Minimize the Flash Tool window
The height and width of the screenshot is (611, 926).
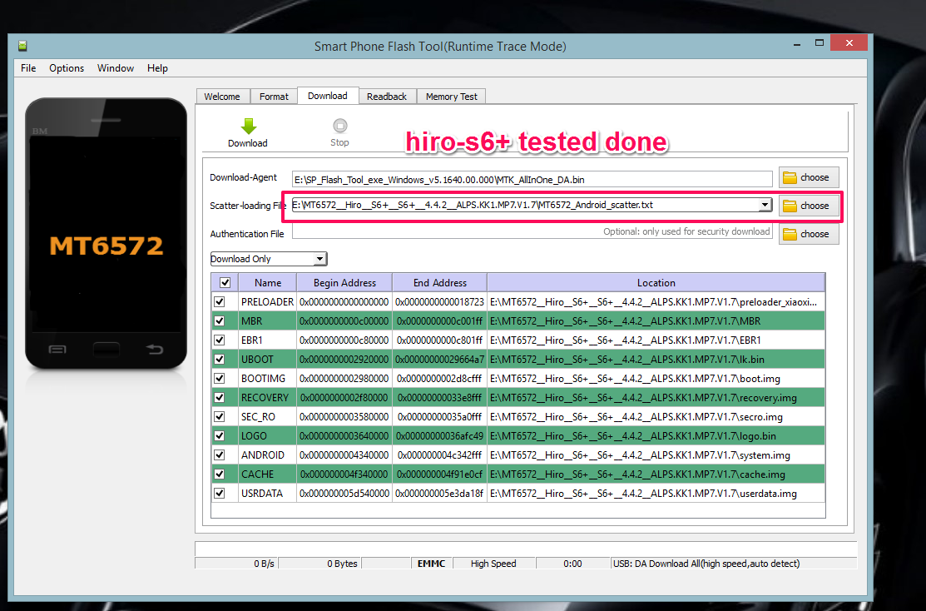[x=797, y=44]
